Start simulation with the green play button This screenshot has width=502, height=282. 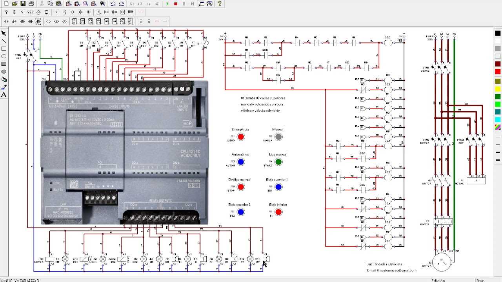(x=168, y=4)
